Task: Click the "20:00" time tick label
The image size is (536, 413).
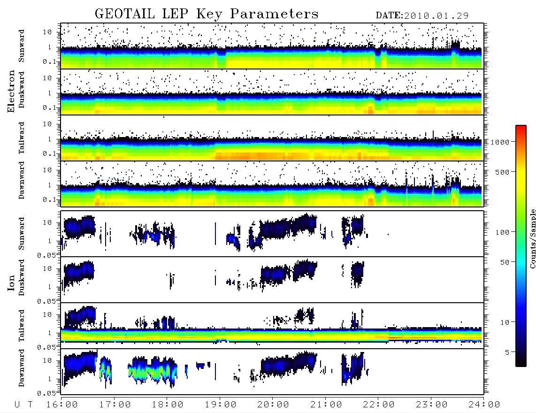Action: click(273, 405)
